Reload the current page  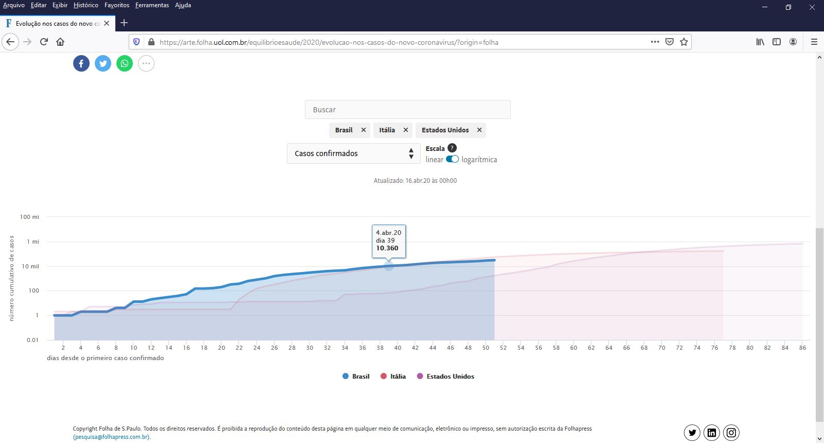44,42
